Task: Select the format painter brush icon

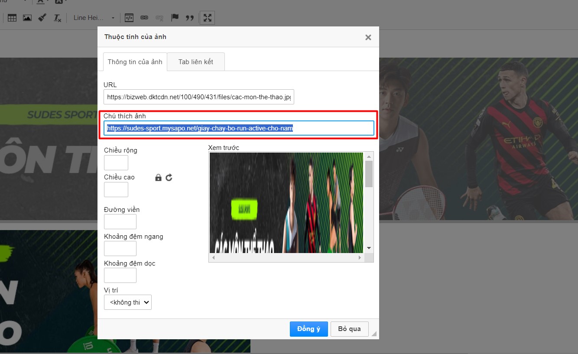Action: tap(42, 18)
